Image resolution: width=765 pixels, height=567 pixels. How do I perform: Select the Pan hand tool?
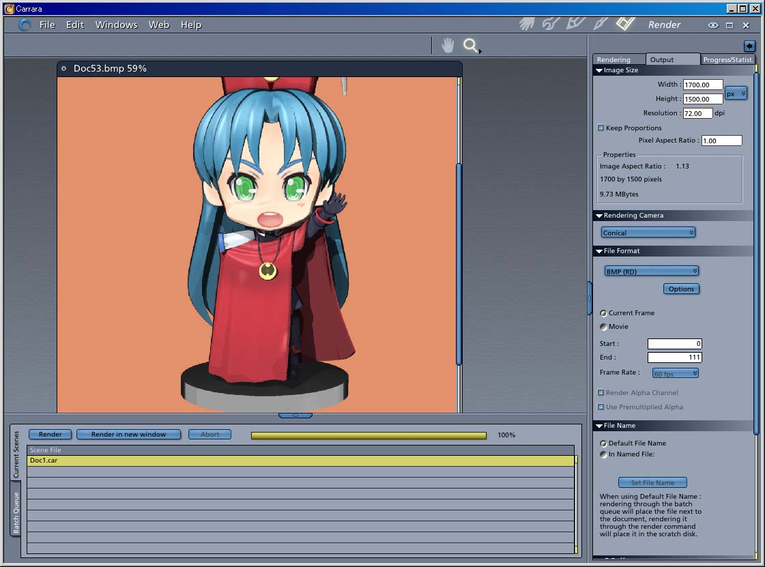448,46
